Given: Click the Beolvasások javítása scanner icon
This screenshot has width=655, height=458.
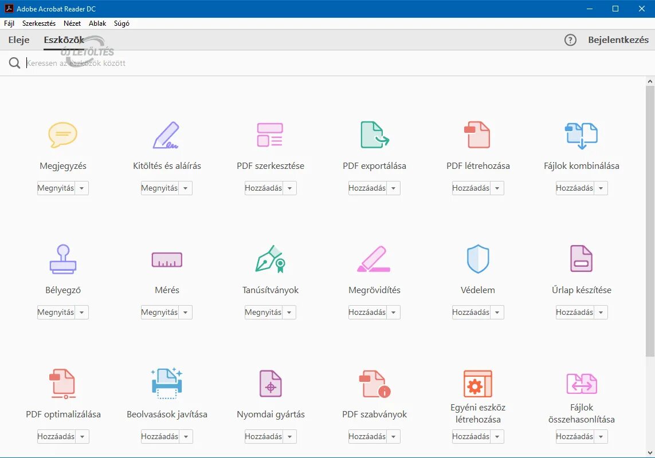Looking at the screenshot, I should pyautogui.click(x=167, y=383).
